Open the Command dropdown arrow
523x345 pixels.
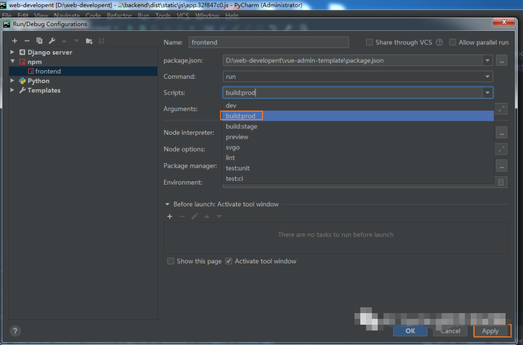(x=487, y=76)
